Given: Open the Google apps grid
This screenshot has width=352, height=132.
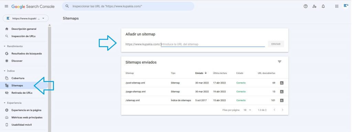Looking at the screenshot, I should [337, 6].
